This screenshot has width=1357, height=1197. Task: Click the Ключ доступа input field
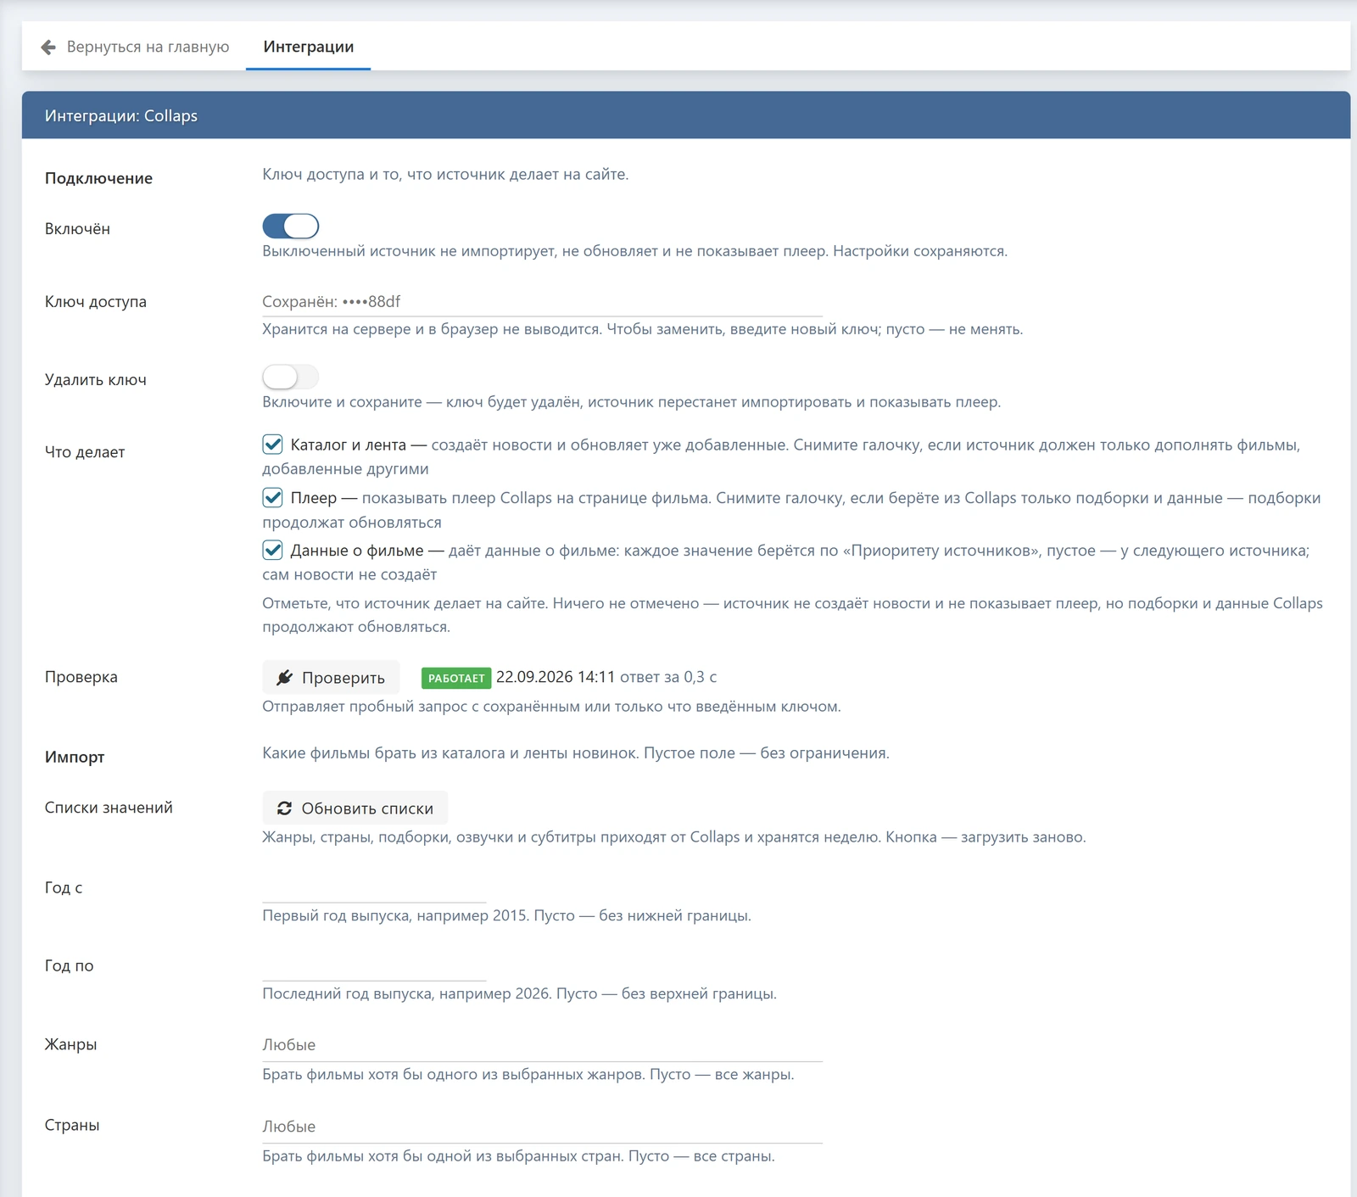point(542,302)
